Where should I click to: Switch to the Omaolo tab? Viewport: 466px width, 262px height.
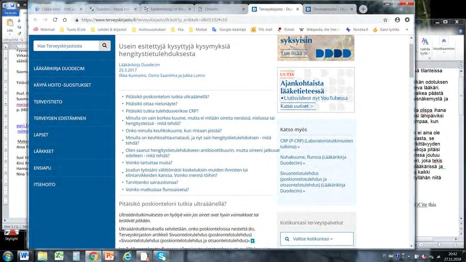(222, 9)
